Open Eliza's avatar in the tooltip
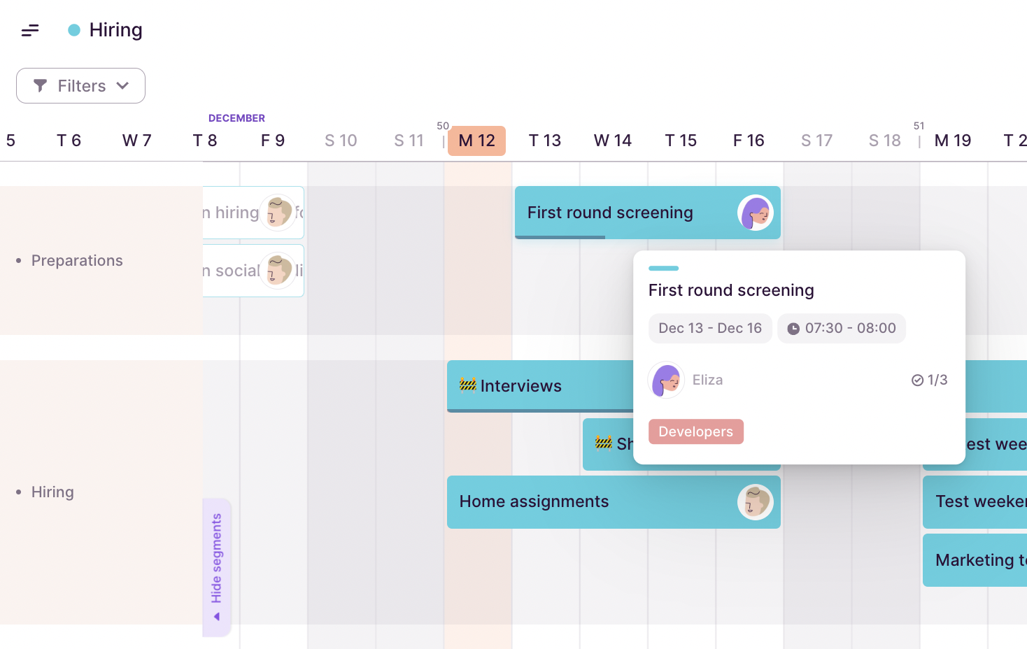 [666, 380]
